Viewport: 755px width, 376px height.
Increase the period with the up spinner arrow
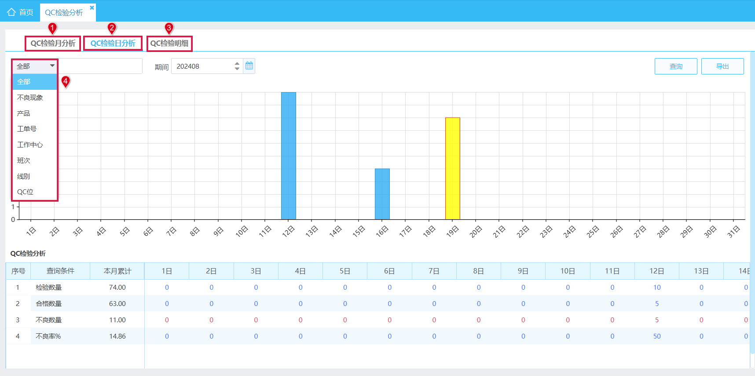[237, 63]
